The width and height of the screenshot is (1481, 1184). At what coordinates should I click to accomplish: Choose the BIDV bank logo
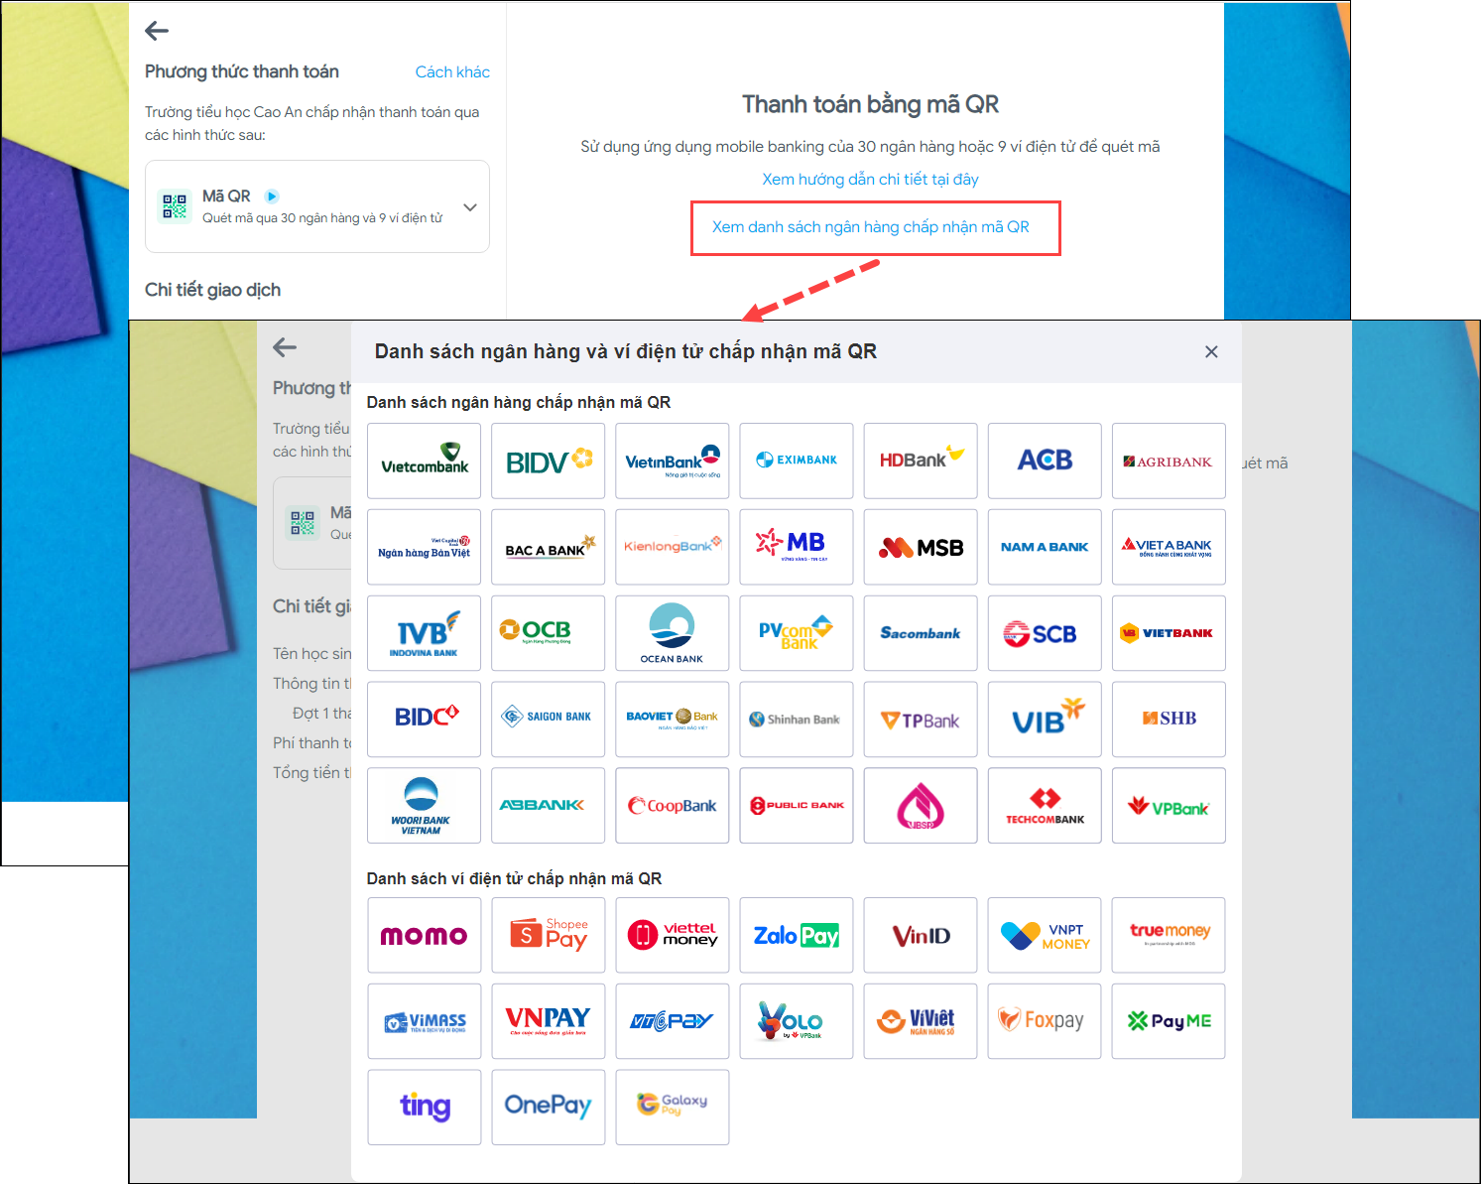549,460
